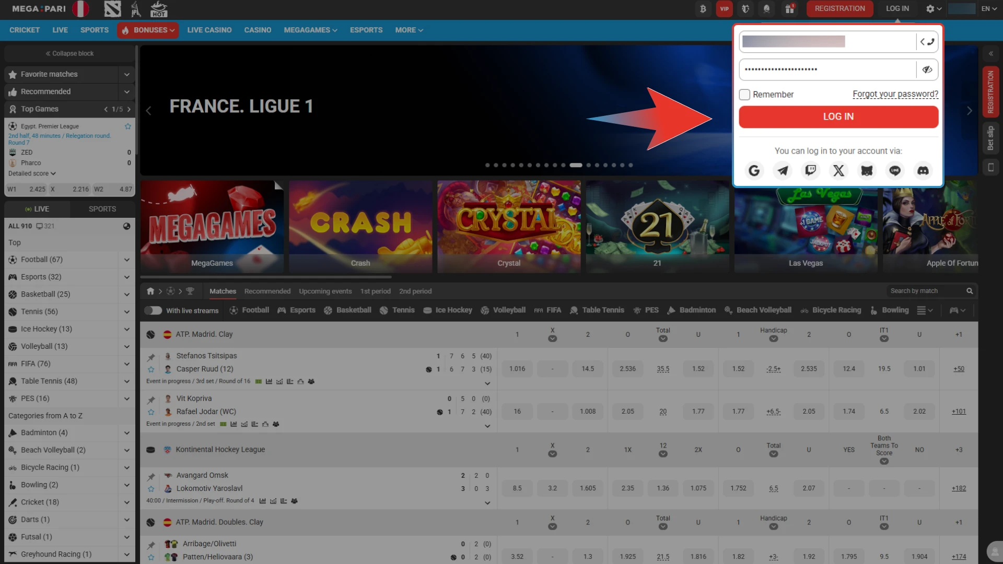The width and height of the screenshot is (1003, 564).
Task: Click Collapse block button
Action: (69, 54)
